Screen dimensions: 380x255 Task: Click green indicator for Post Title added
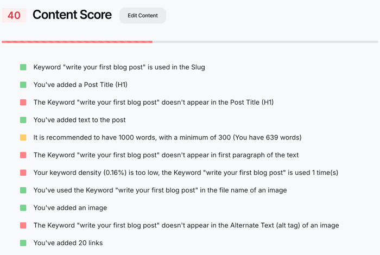click(x=23, y=85)
